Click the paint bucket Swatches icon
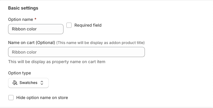This screenshot has height=108, width=213. (15, 83)
